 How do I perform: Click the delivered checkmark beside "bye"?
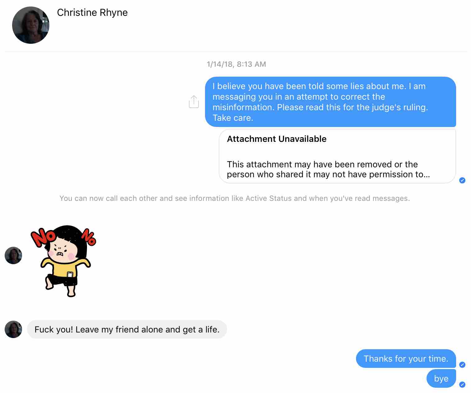462,385
